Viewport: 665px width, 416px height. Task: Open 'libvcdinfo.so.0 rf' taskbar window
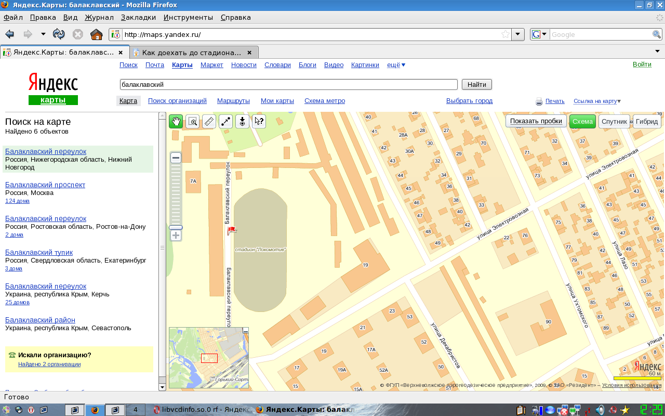point(202,410)
